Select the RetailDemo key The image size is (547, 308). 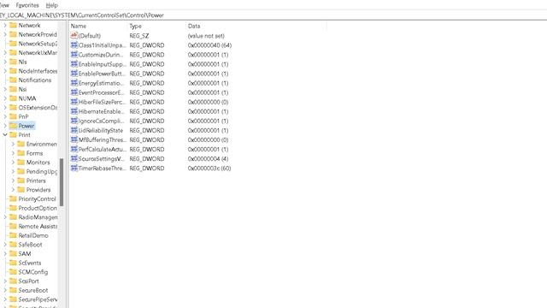click(x=33, y=235)
